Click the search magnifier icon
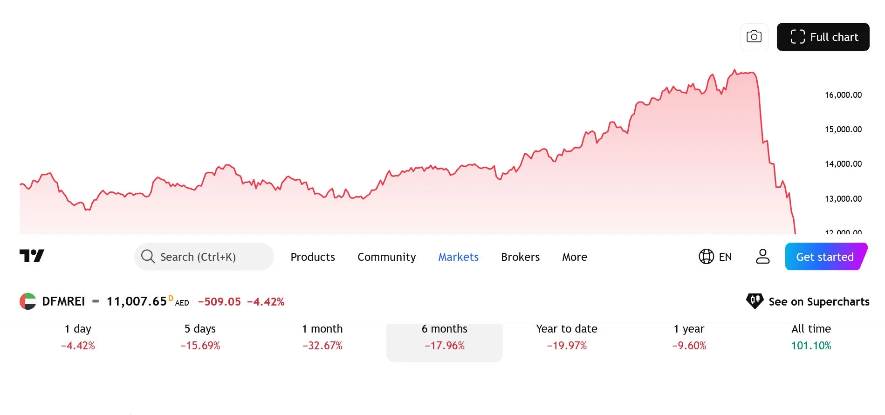Image resolution: width=885 pixels, height=415 pixels. pos(148,256)
